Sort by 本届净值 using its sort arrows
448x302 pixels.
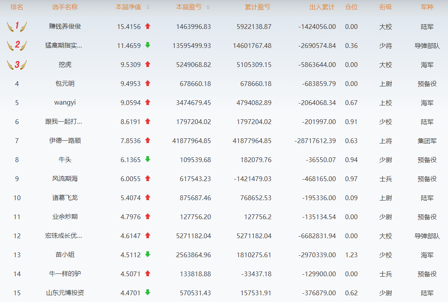(148, 8)
